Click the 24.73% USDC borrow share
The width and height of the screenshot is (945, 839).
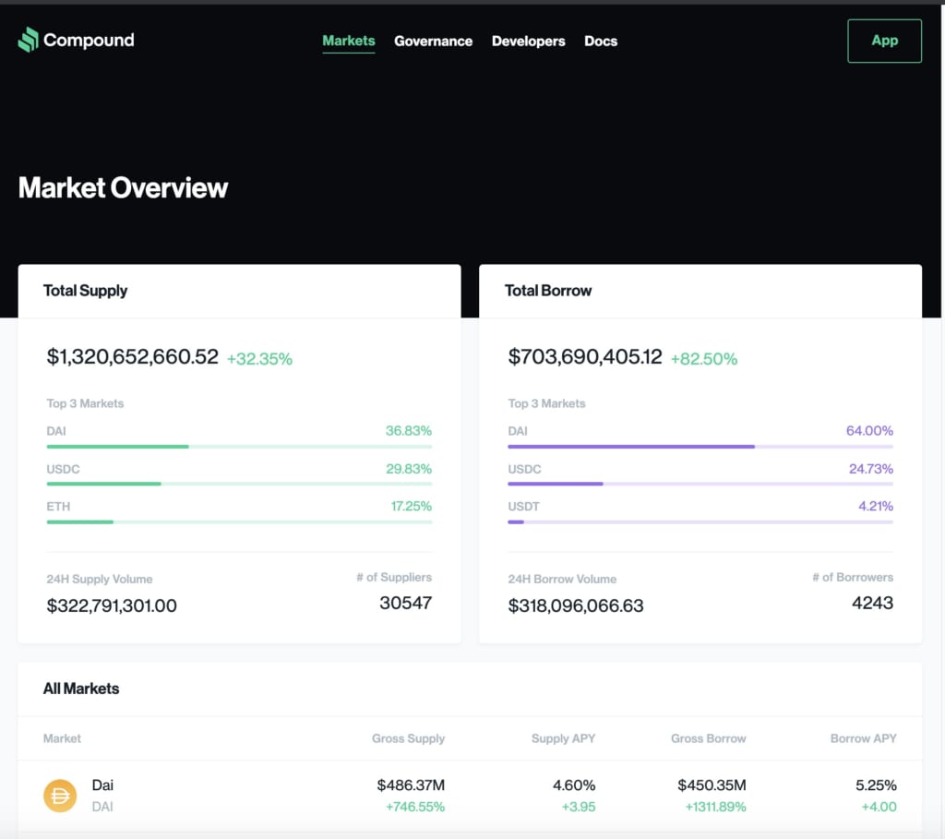pyautogui.click(x=871, y=469)
